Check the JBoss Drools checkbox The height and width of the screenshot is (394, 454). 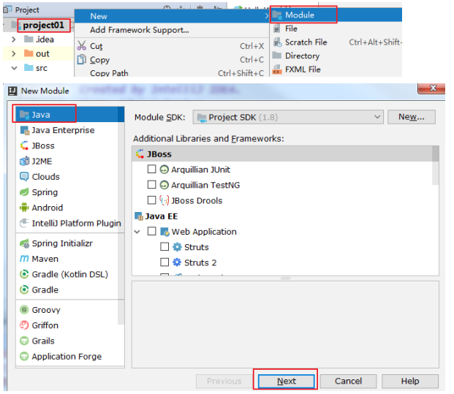point(152,200)
